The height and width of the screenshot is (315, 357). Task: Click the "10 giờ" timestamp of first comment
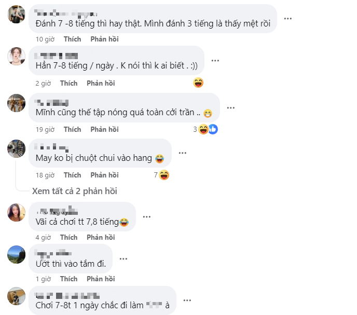(45, 39)
